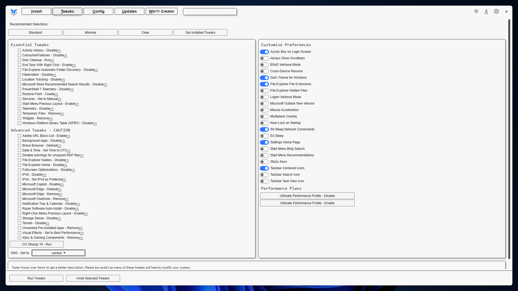Check Location Tracking - Disable
Screen dimensions: 518x291
pos(19,79)
